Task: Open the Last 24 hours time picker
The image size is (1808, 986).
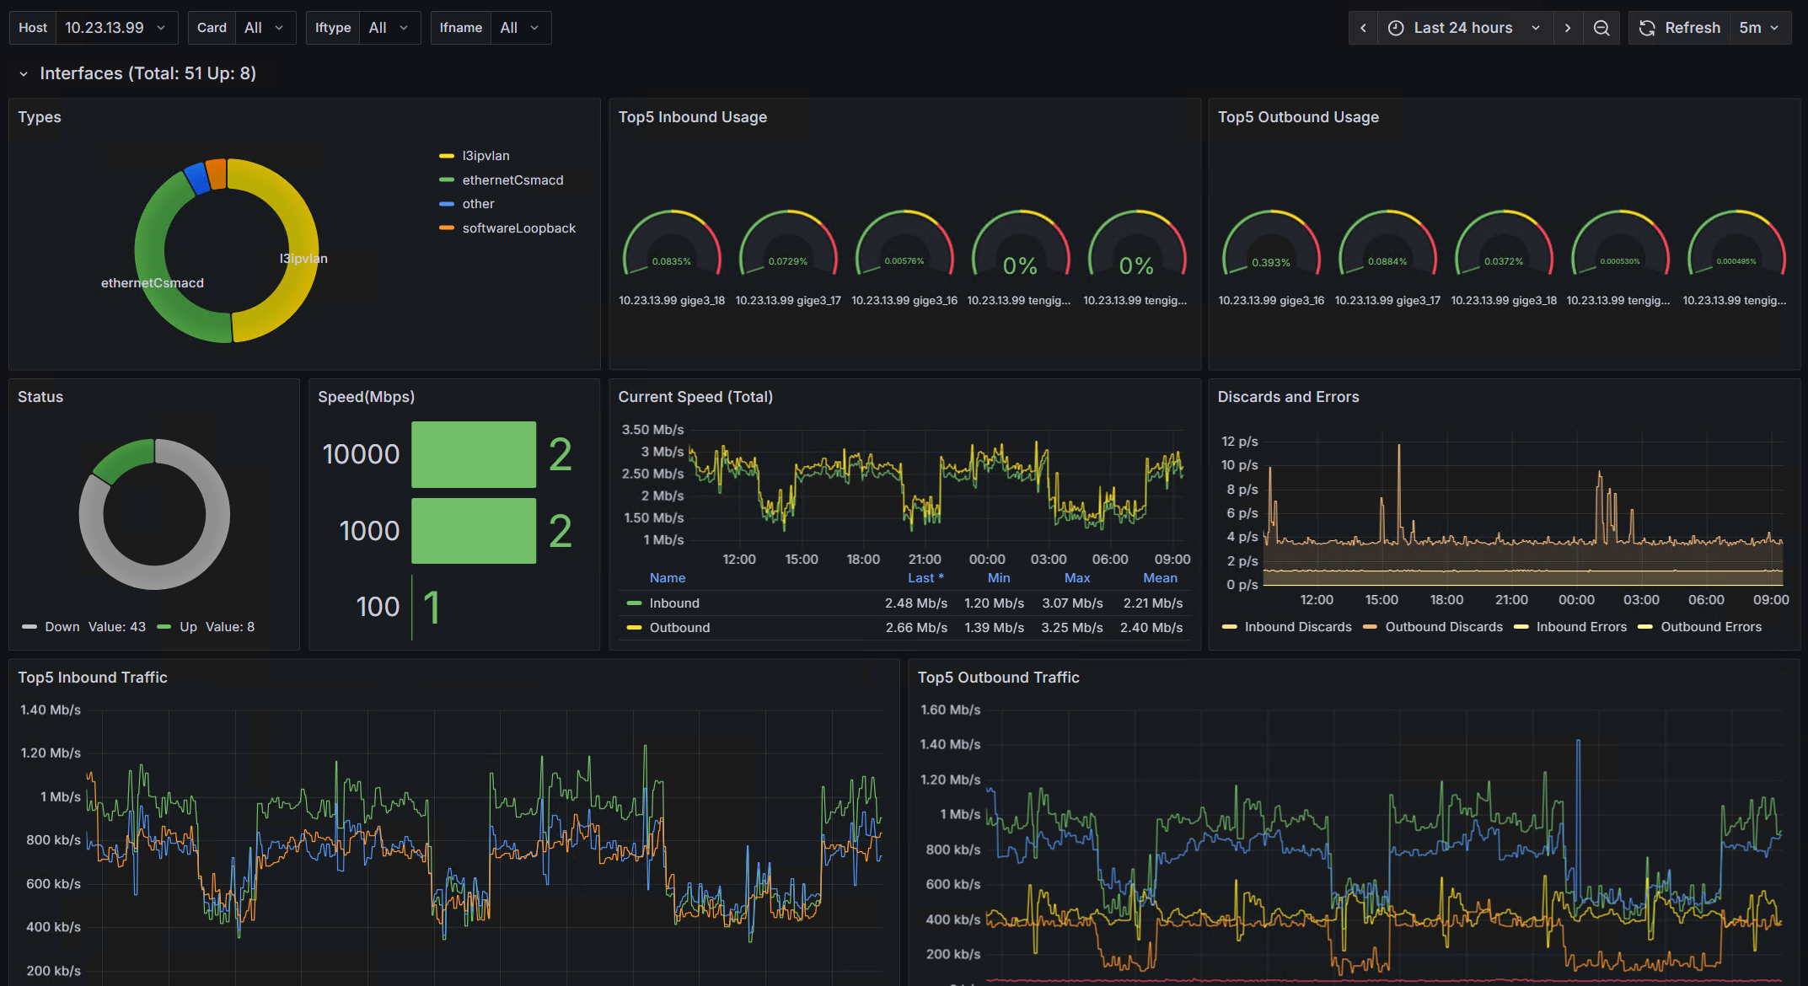Action: click(1463, 28)
